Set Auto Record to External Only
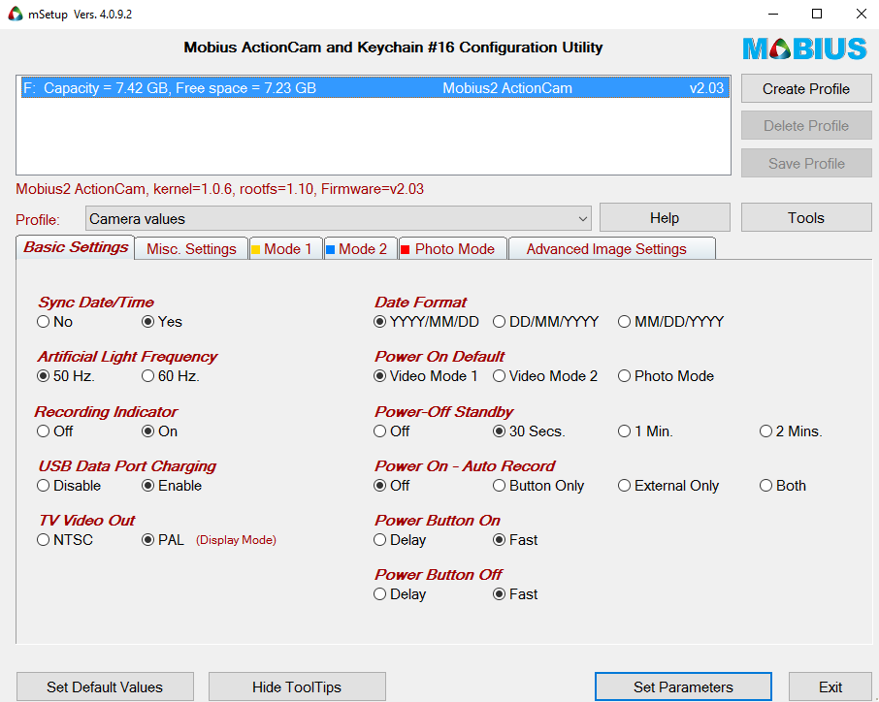879x702 pixels. 668,486
